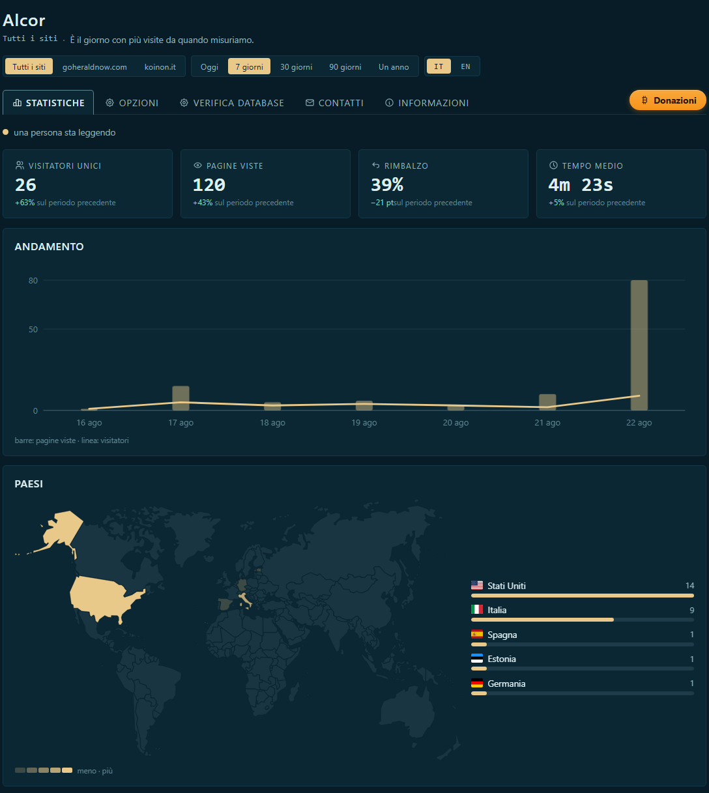Click the people icon next to VISITATORI UNICI
This screenshot has height=793, width=709.
pyautogui.click(x=20, y=166)
